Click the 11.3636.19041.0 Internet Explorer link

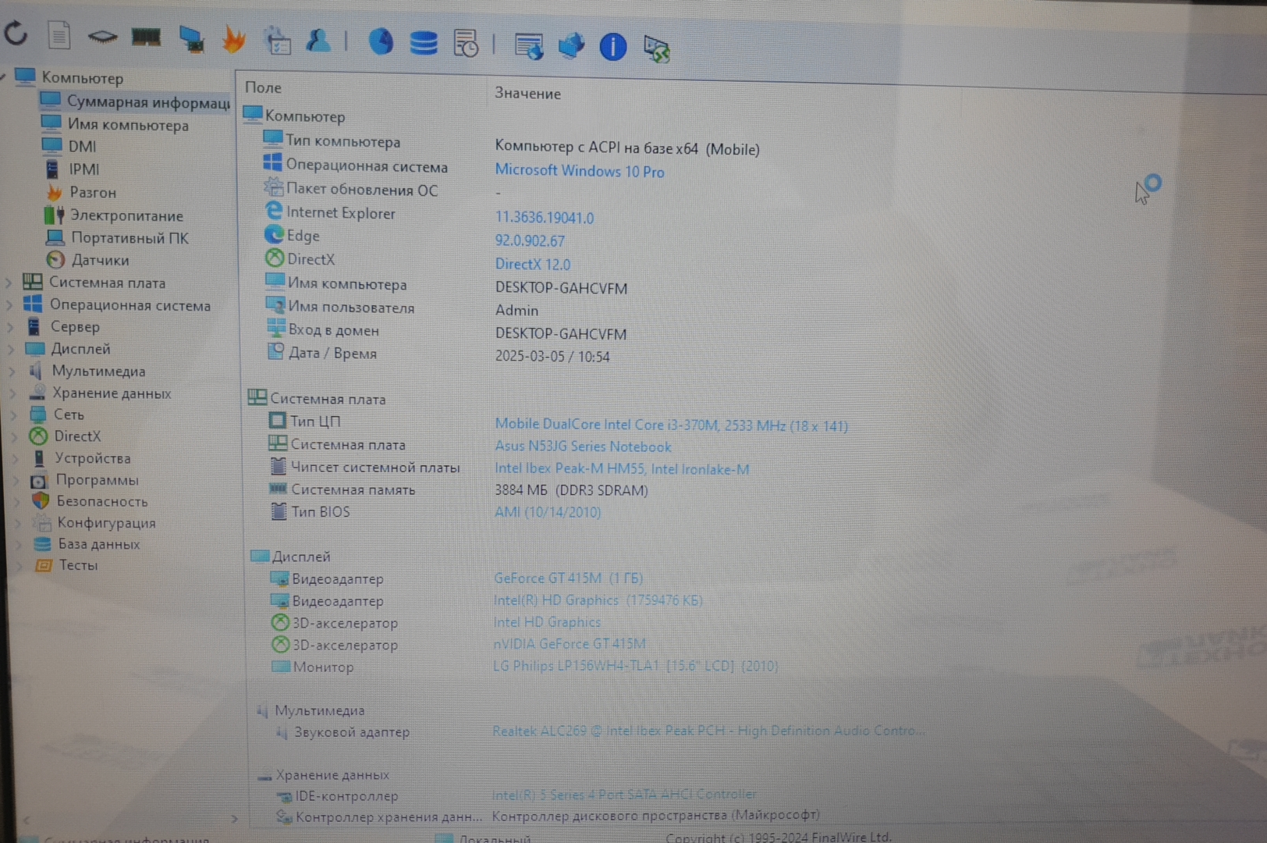pos(545,218)
